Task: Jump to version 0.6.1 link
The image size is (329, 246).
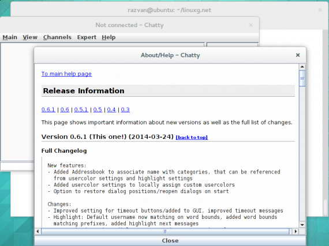Action: pos(48,109)
